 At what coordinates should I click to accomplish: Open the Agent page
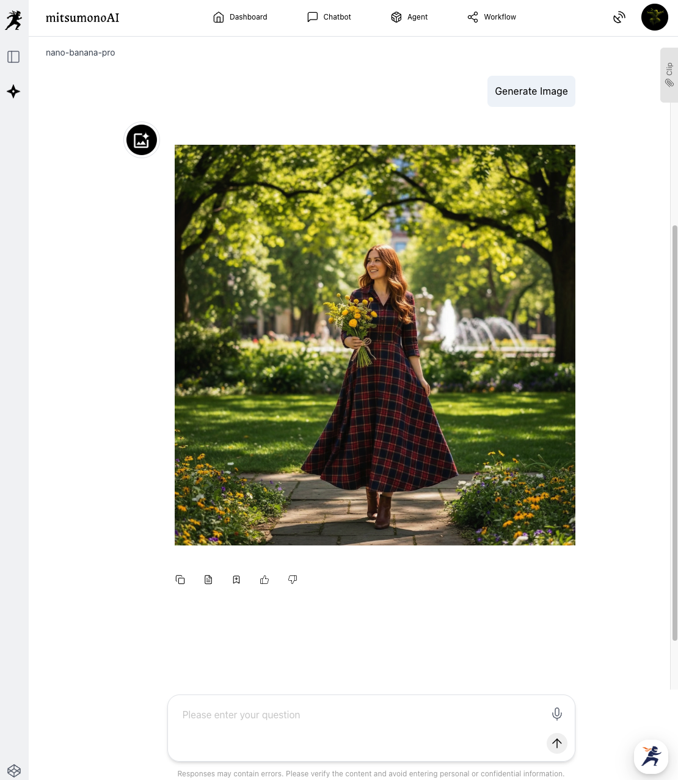(409, 17)
